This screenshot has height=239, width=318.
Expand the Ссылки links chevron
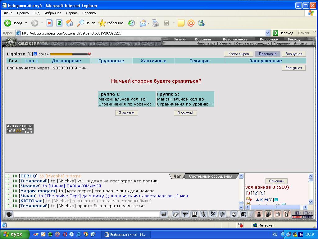[x=314, y=32]
